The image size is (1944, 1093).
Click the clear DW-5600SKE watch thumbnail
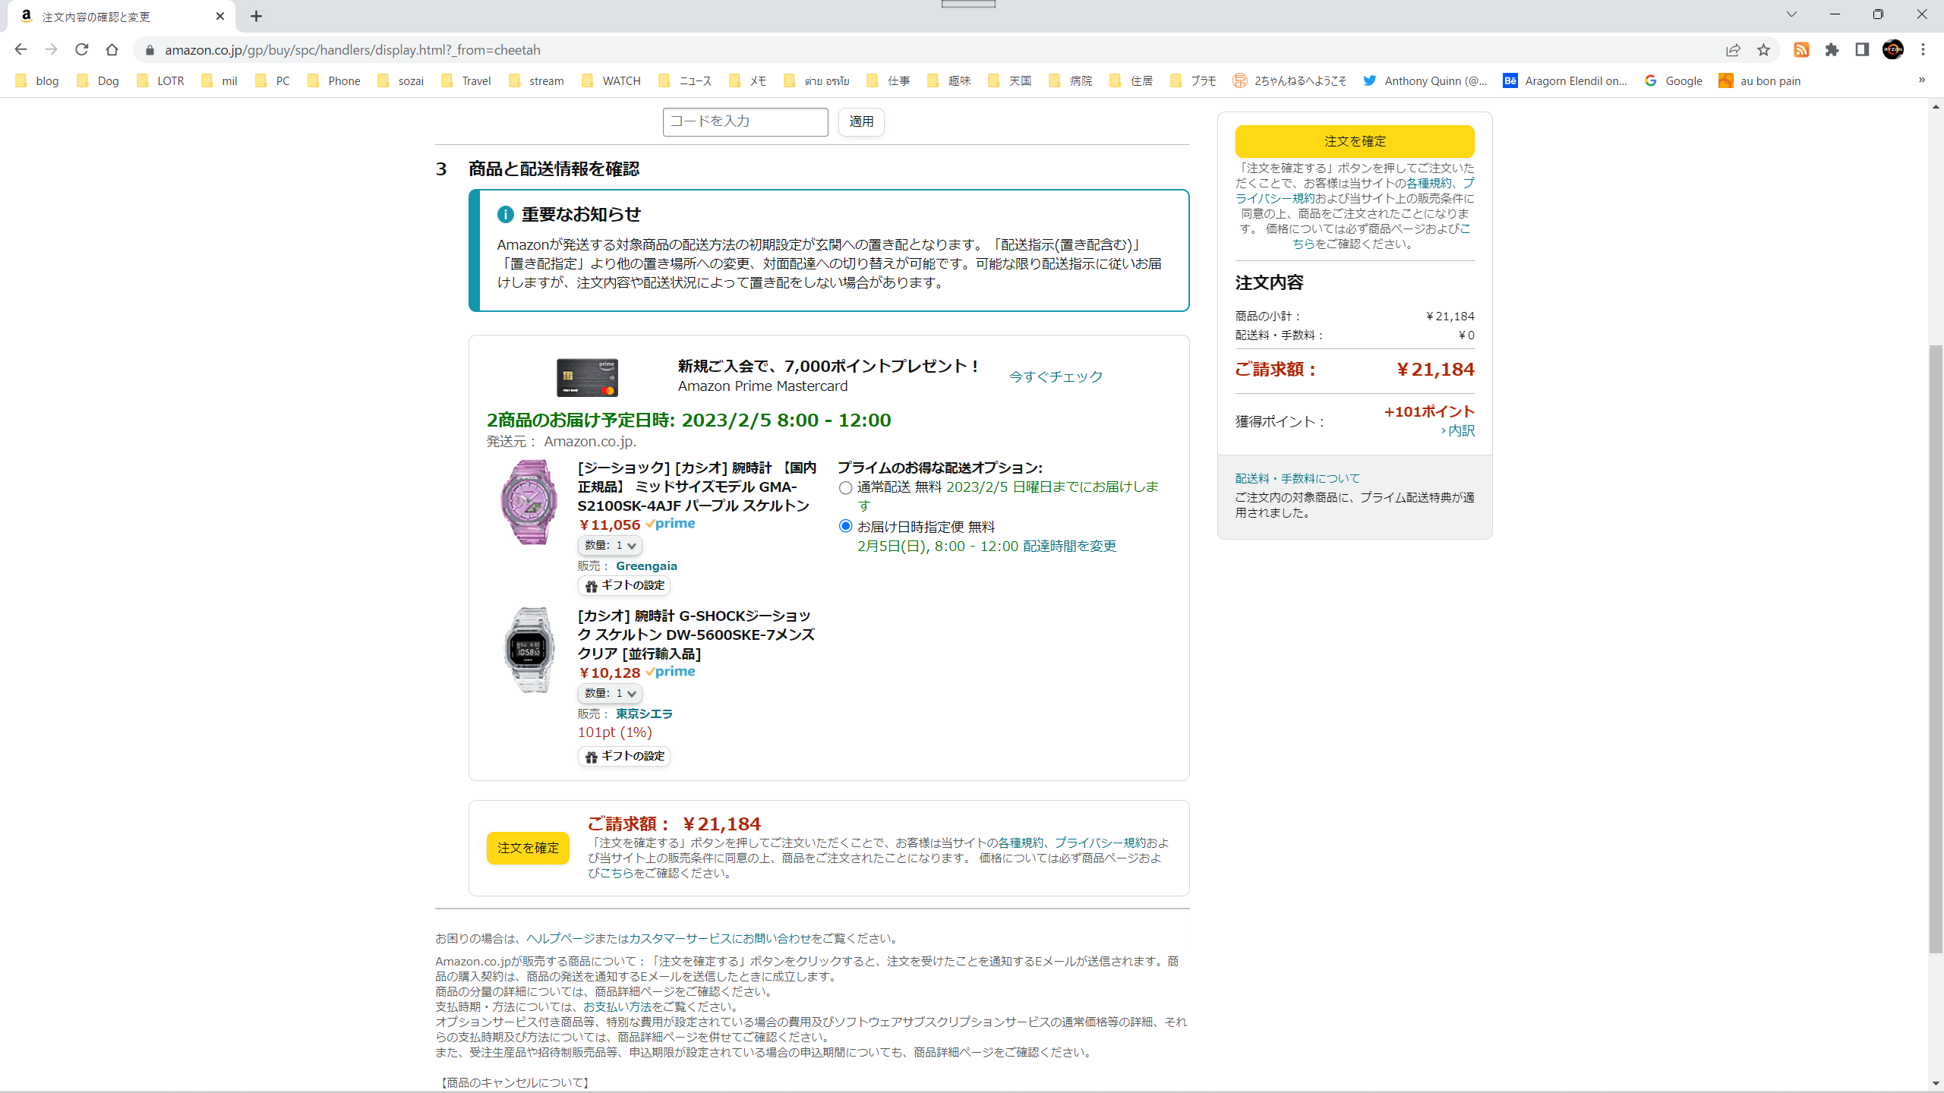(529, 650)
